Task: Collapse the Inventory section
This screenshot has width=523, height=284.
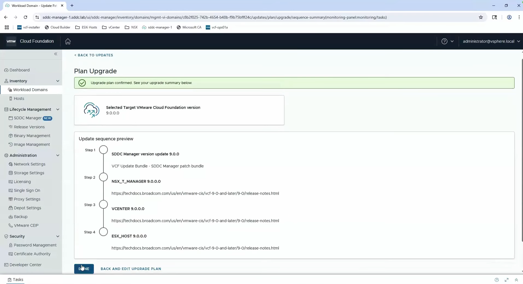Action: click(x=57, y=81)
